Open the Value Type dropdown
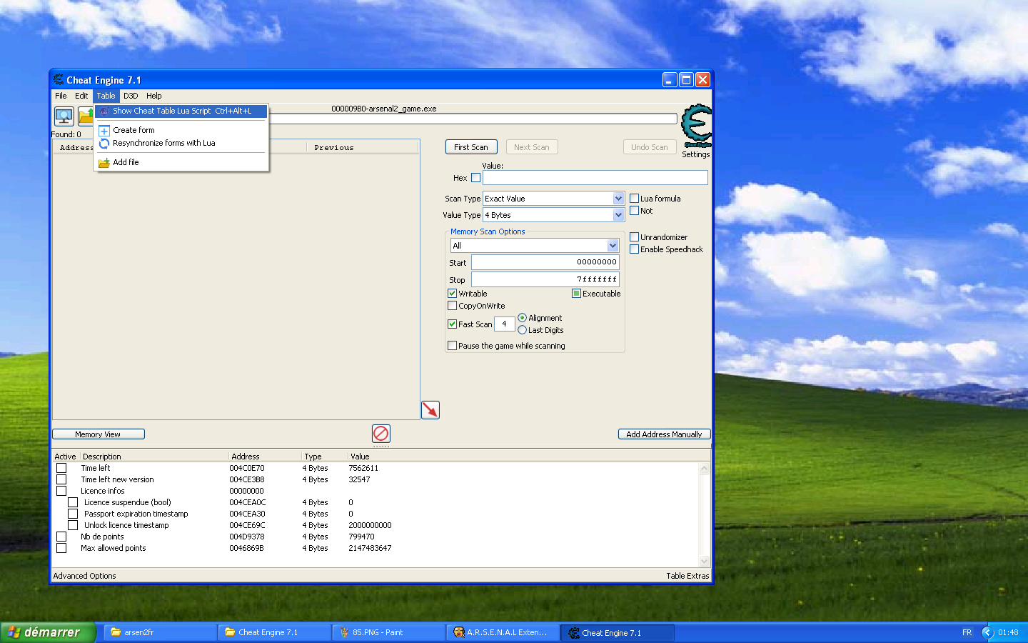This screenshot has width=1028, height=643. (x=618, y=214)
